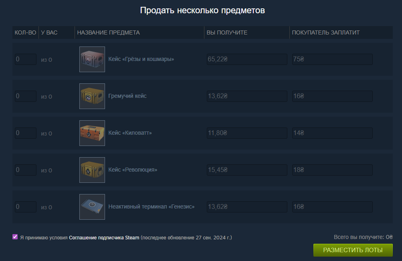Click the «Киловатт» case icon

(x=92, y=133)
